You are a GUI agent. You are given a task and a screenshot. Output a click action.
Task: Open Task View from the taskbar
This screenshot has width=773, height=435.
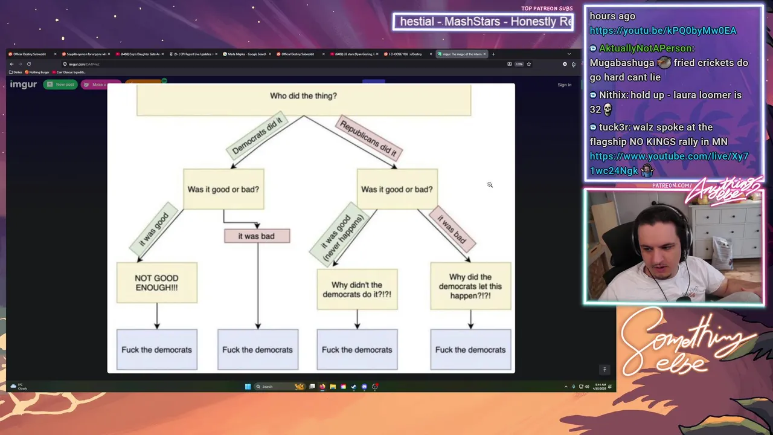[312, 387]
